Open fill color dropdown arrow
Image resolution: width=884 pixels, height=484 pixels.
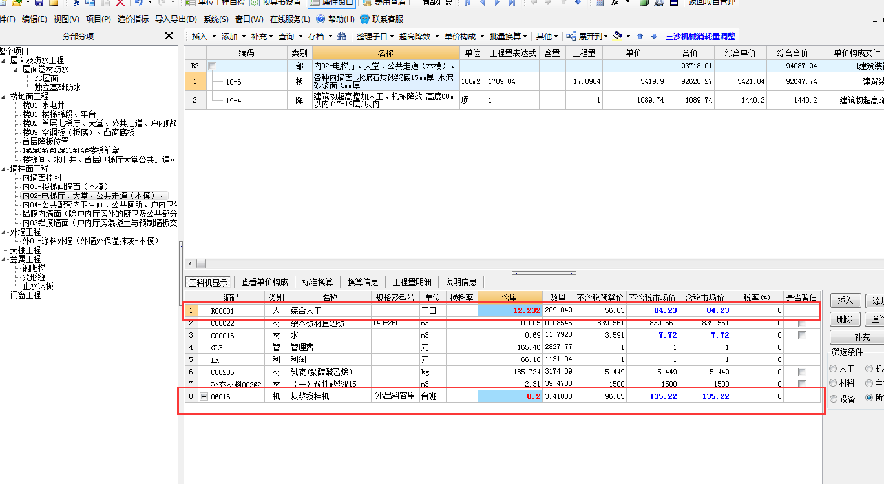pos(628,37)
